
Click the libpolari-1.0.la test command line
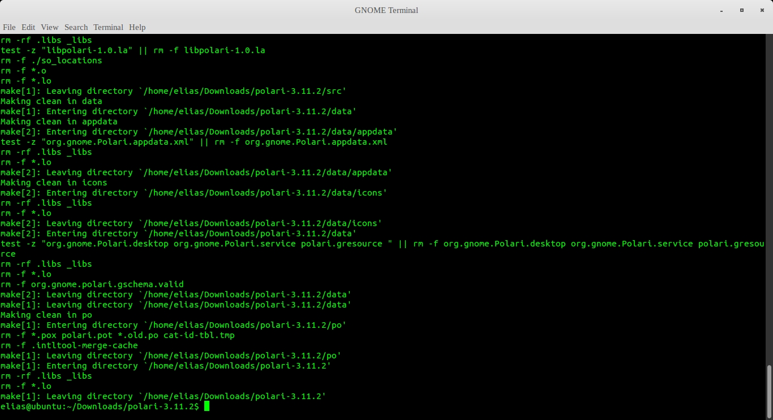(x=133, y=50)
